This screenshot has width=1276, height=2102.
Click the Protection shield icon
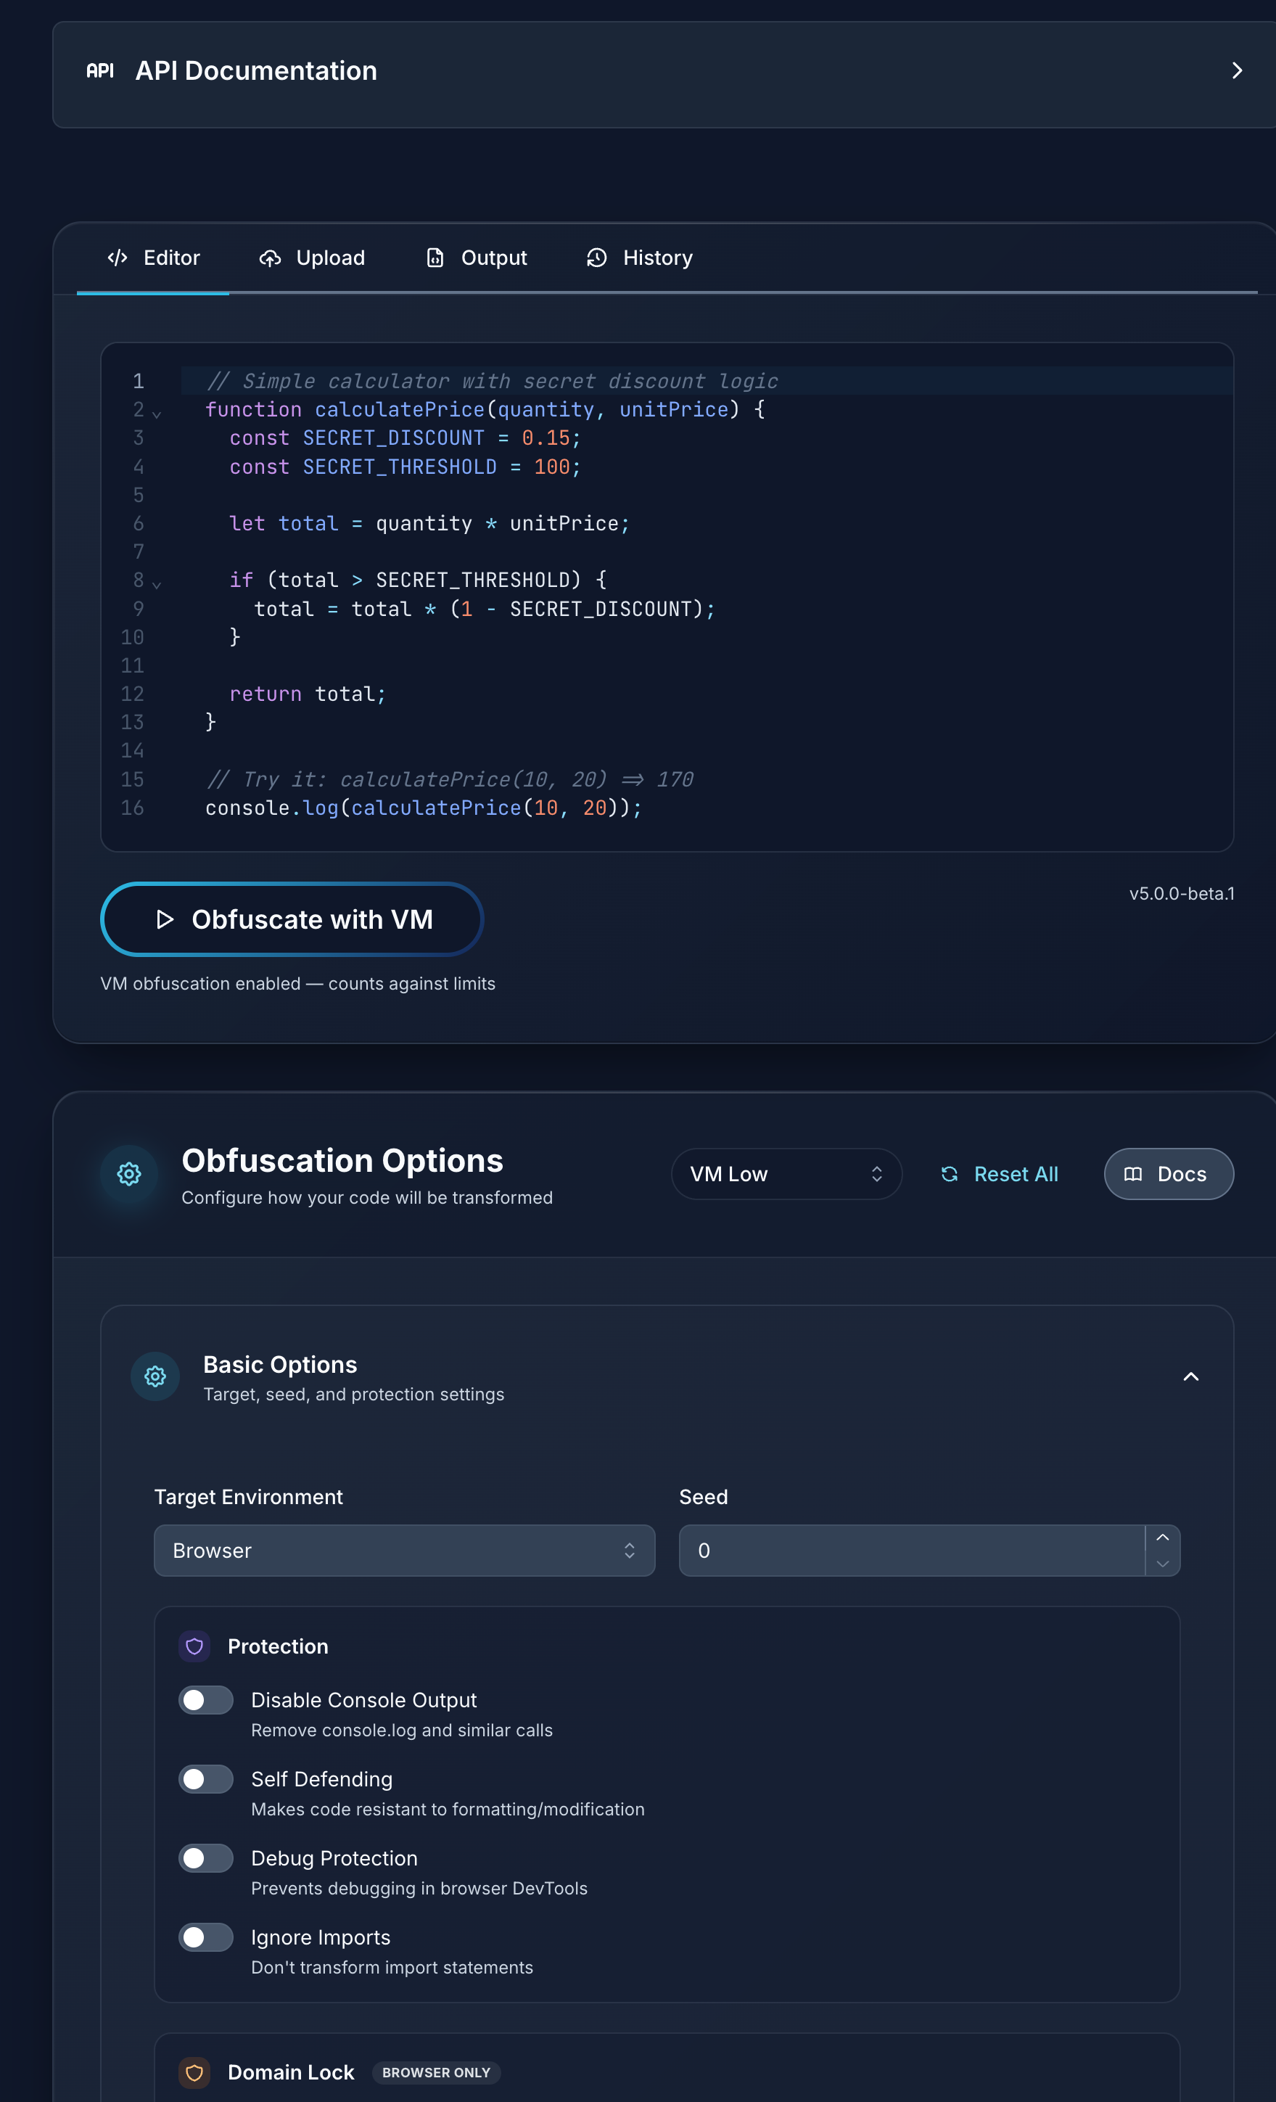[194, 1646]
